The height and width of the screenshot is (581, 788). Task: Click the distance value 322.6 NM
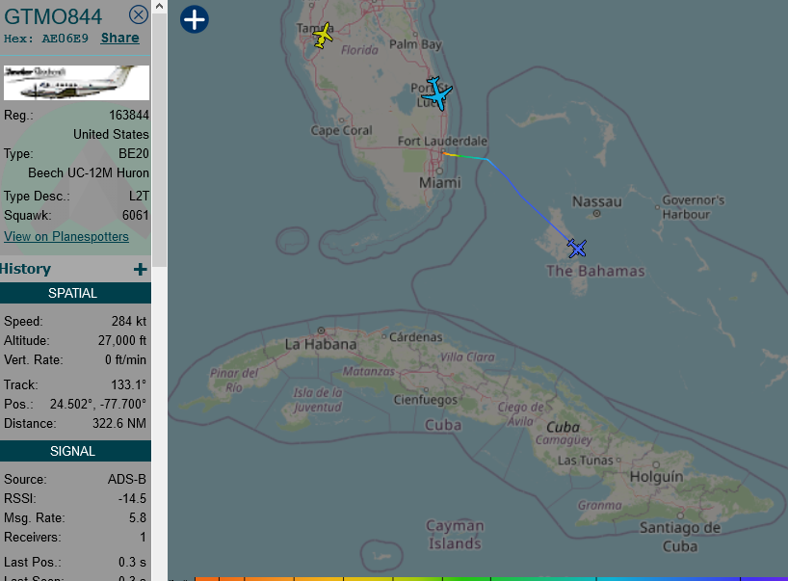119,423
